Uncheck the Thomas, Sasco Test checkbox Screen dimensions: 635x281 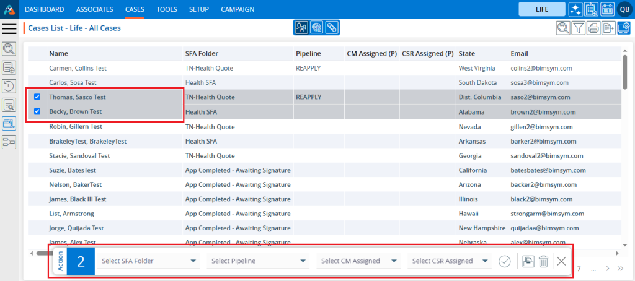click(37, 97)
